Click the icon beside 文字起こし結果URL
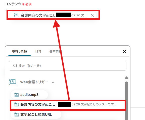This screenshot has height=120, width=145. [17, 114]
